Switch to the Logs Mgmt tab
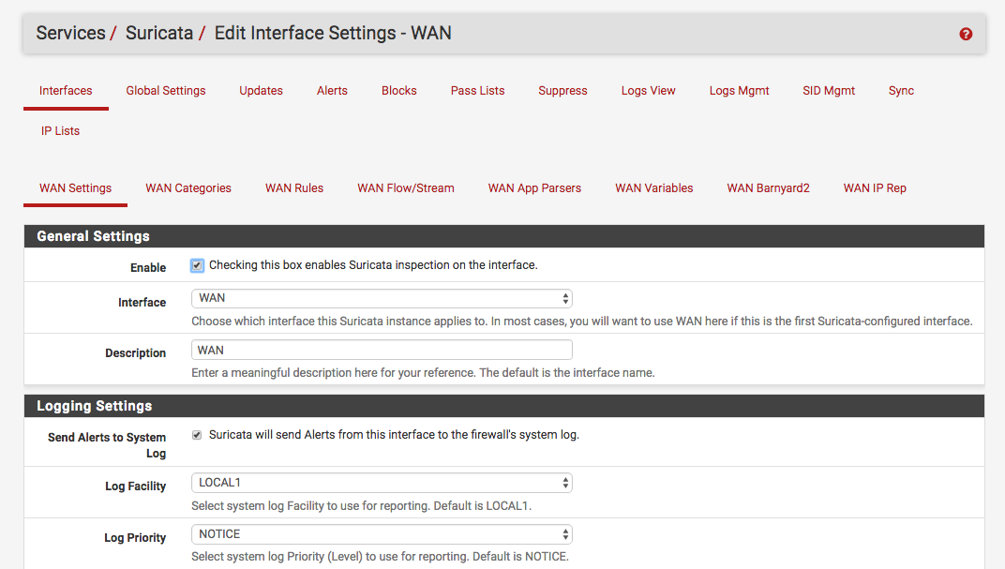This screenshot has width=1005, height=569. [739, 91]
